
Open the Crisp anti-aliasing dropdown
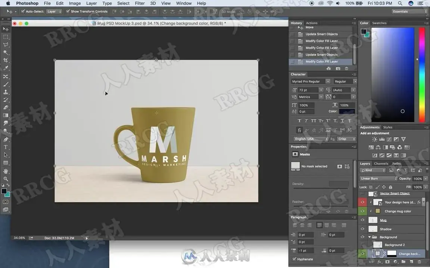[346, 139]
